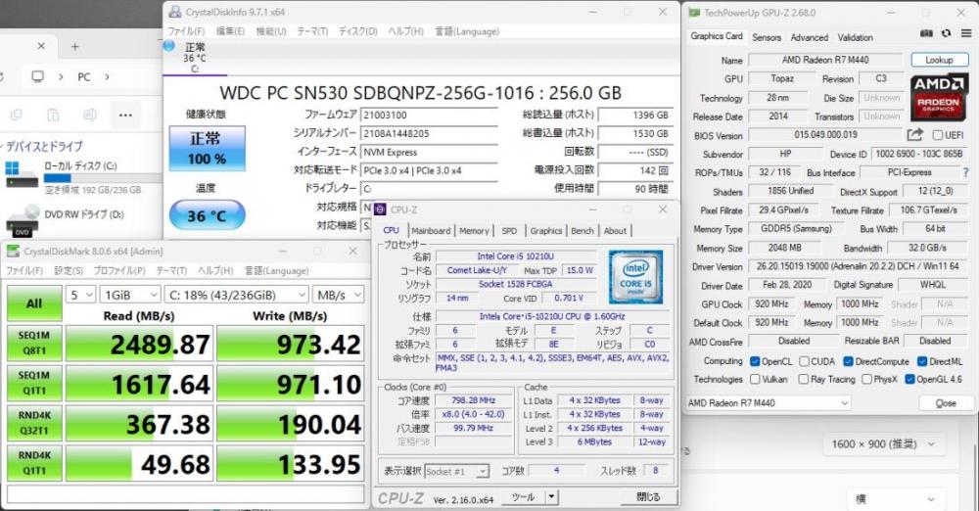Screen dimensions: 979x511
Task: Open the GPU-Z hamburger menu icon
Action: pos(966,33)
